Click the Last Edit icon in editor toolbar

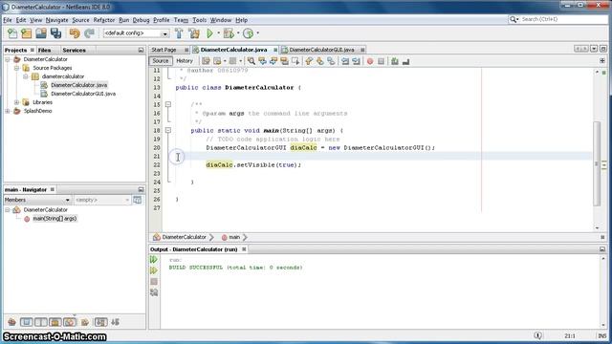click(206, 61)
